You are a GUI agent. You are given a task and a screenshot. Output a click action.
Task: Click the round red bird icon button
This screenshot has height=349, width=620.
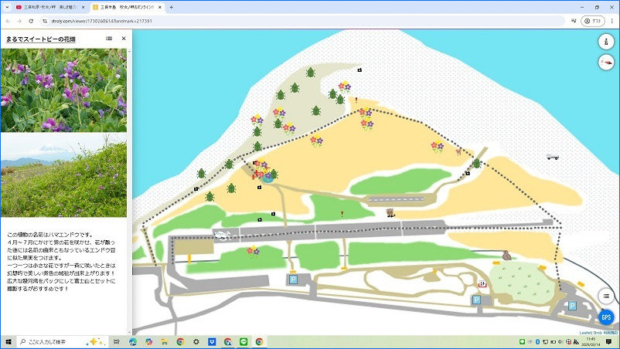(606, 63)
